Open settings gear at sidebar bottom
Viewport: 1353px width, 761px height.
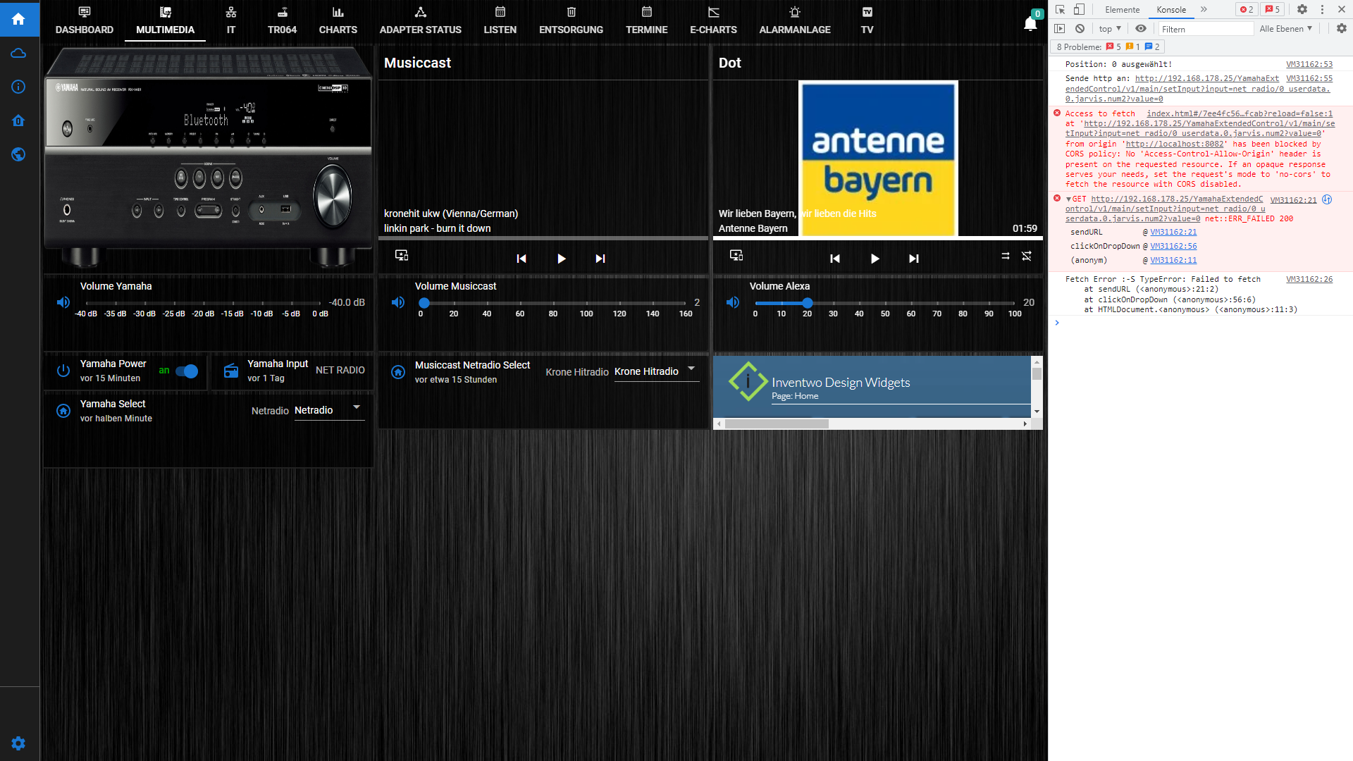tap(19, 743)
